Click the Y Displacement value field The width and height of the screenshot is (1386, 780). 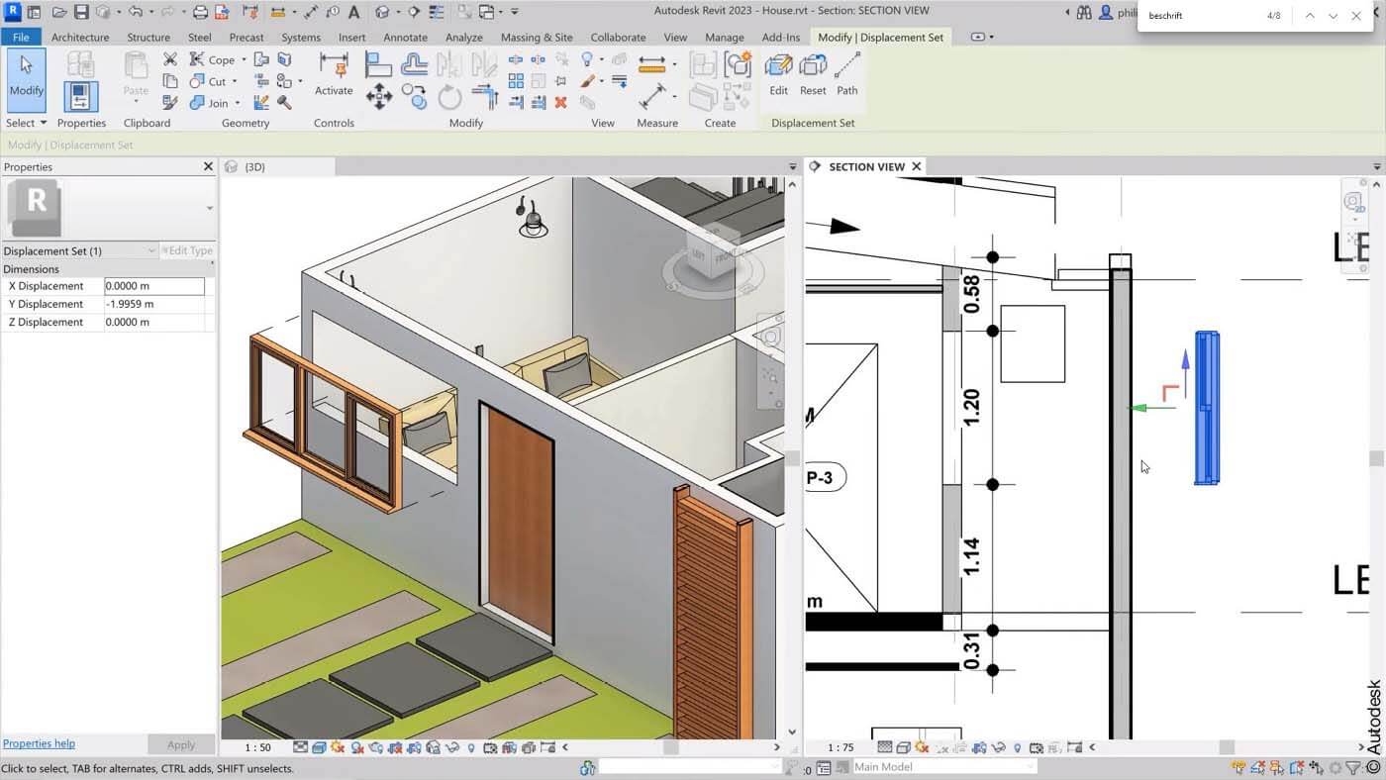tap(154, 304)
